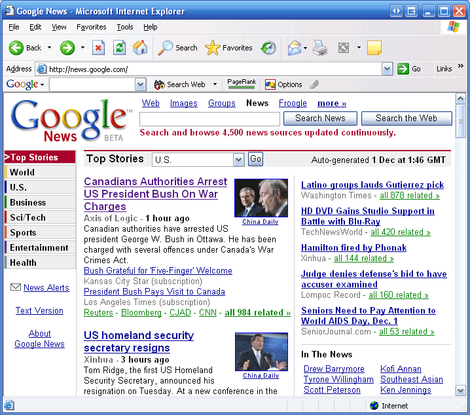Click the Google toolbar search field
Viewport: 470px width, 415px height.
[92, 85]
